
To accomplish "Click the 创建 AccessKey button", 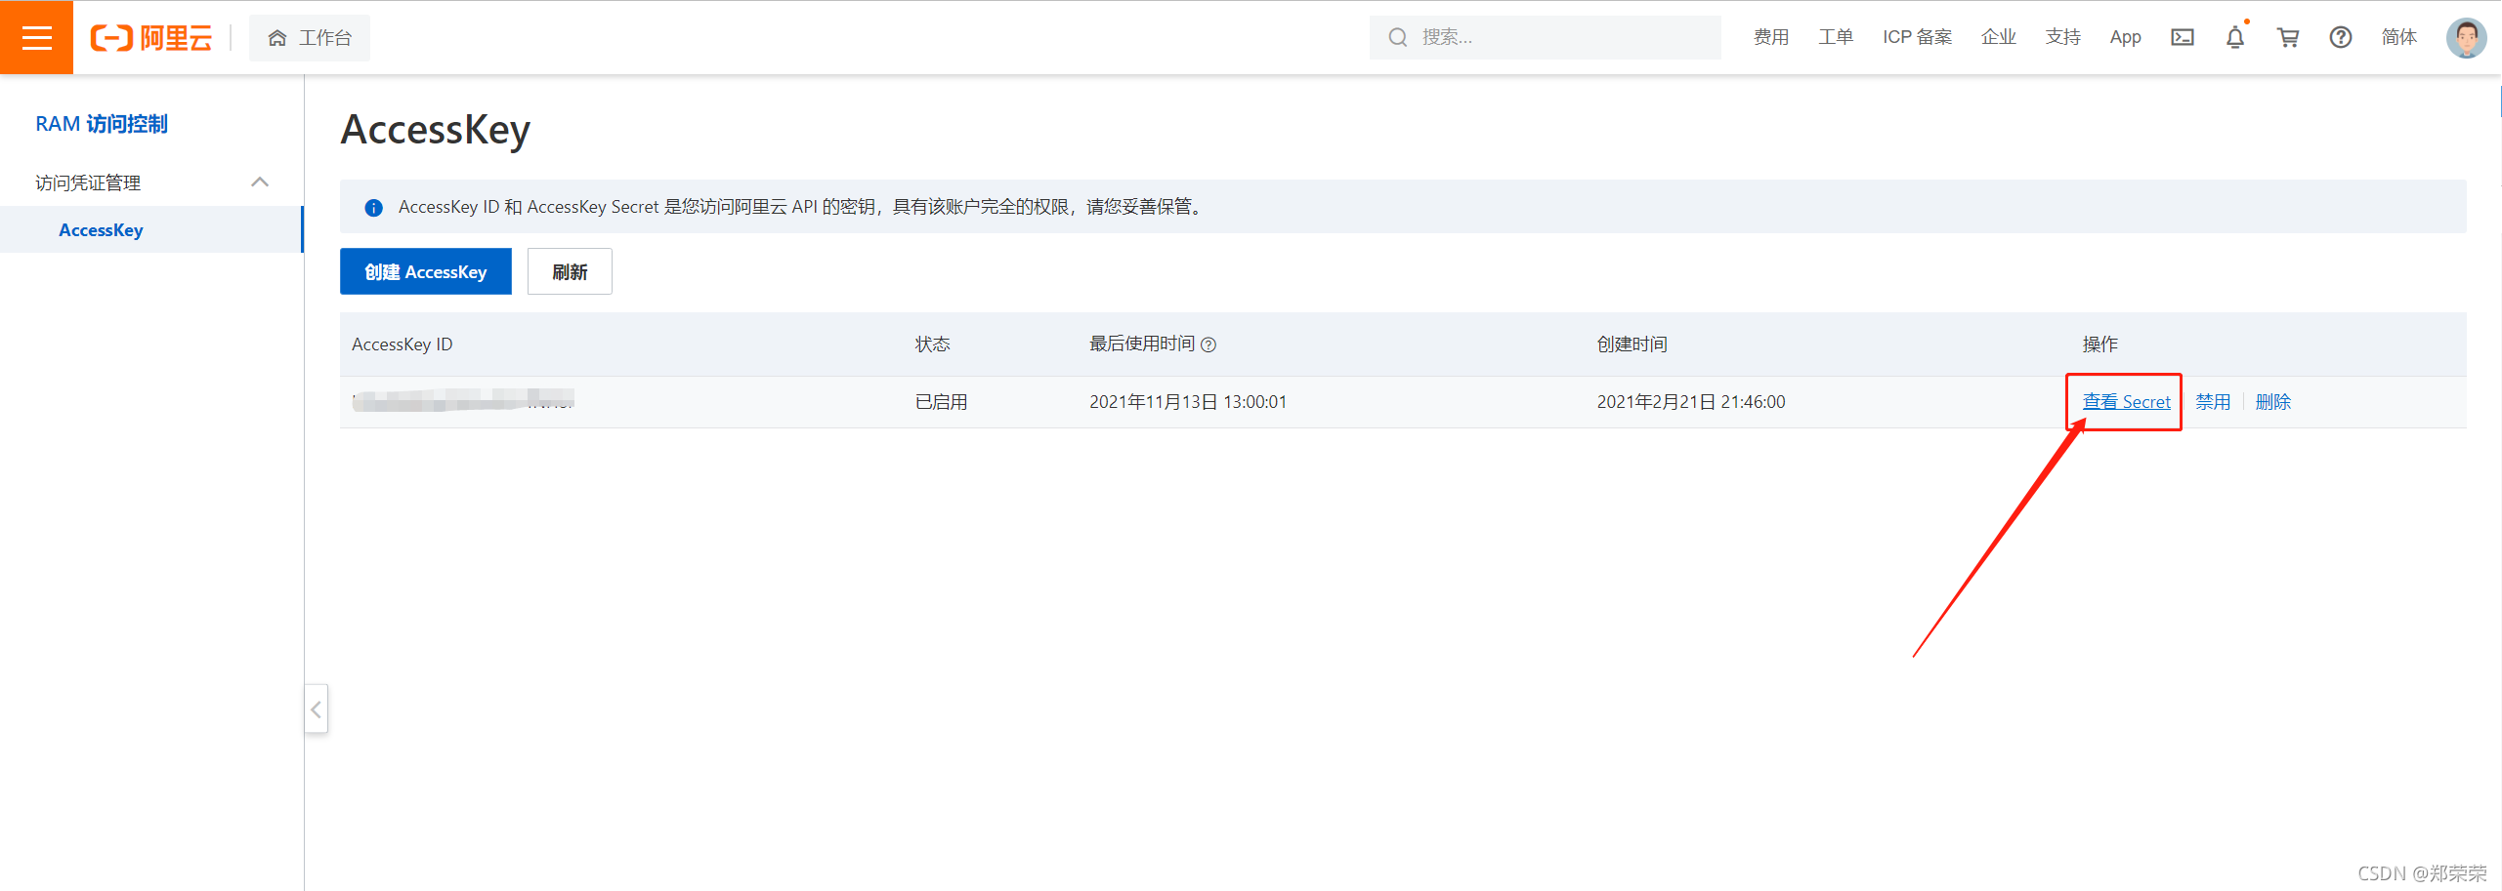I will click(x=425, y=271).
